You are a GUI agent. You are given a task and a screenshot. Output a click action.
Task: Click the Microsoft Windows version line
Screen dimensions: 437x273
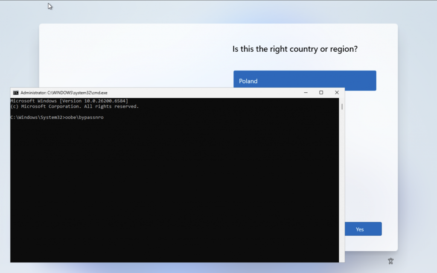pos(69,101)
